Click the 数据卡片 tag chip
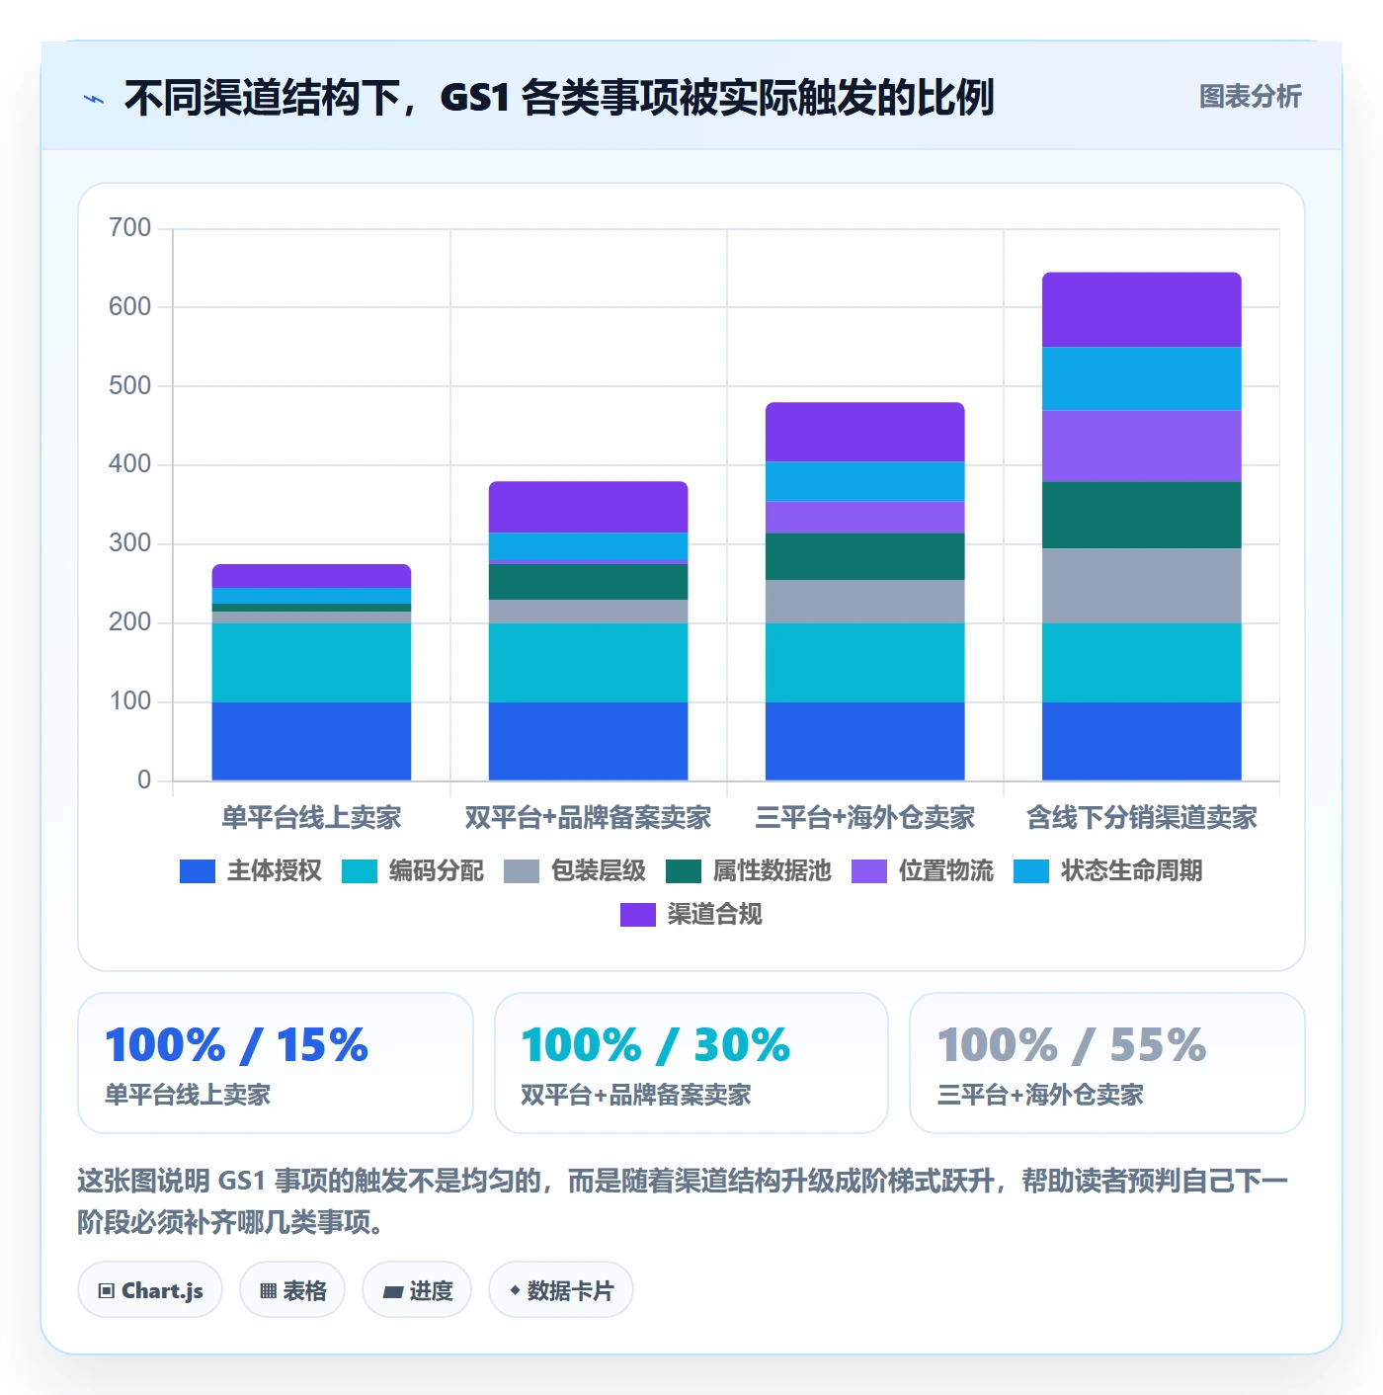The image size is (1383, 1395). point(561,1290)
